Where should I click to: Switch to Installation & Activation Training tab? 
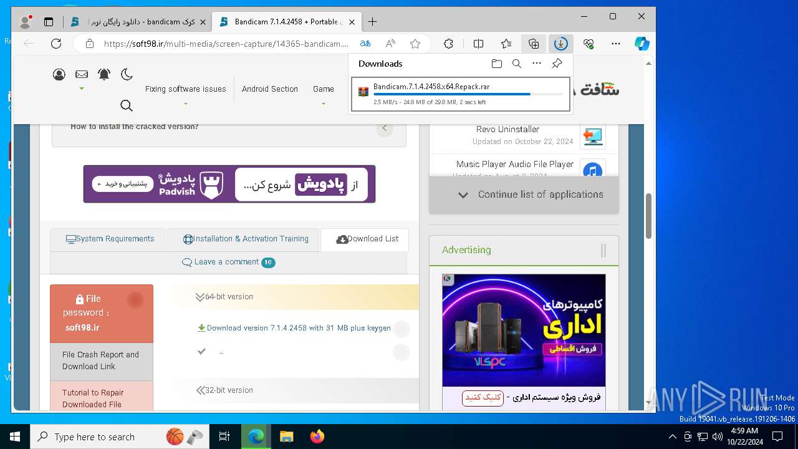[243, 239]
